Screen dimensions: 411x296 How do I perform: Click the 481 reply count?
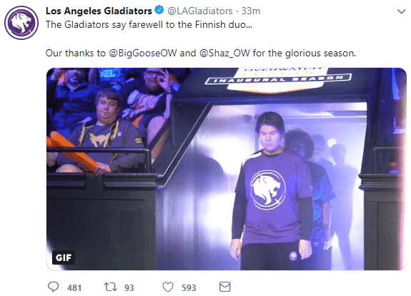74,288
